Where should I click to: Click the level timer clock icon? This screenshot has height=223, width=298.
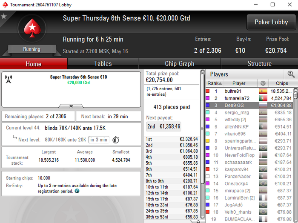pyautogui.click(x=116, y=140)
